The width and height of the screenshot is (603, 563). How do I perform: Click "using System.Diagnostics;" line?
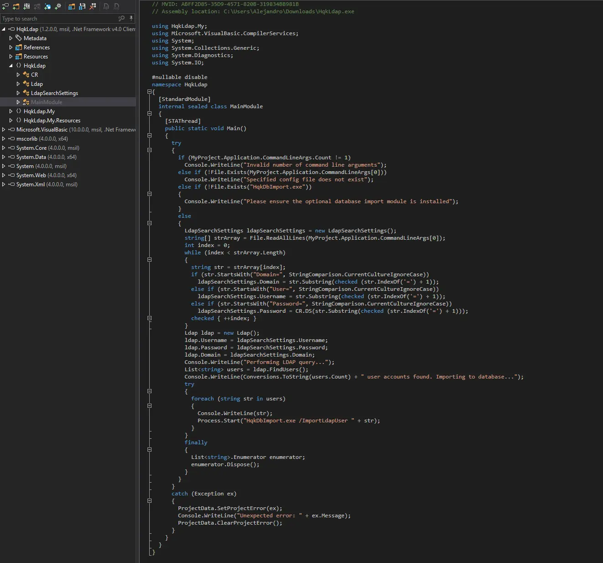pyautogui.click(x=193, y=55)
